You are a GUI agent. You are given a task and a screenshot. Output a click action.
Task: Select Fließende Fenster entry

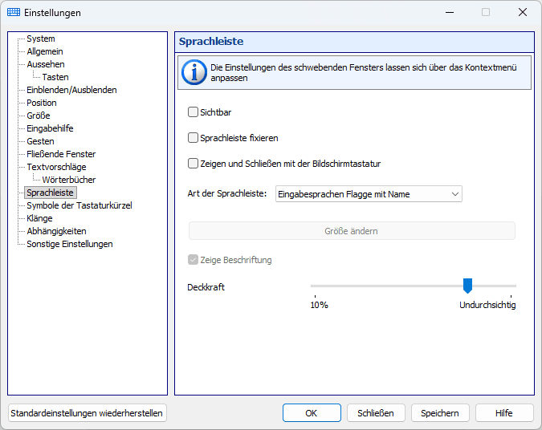point(61,154)
